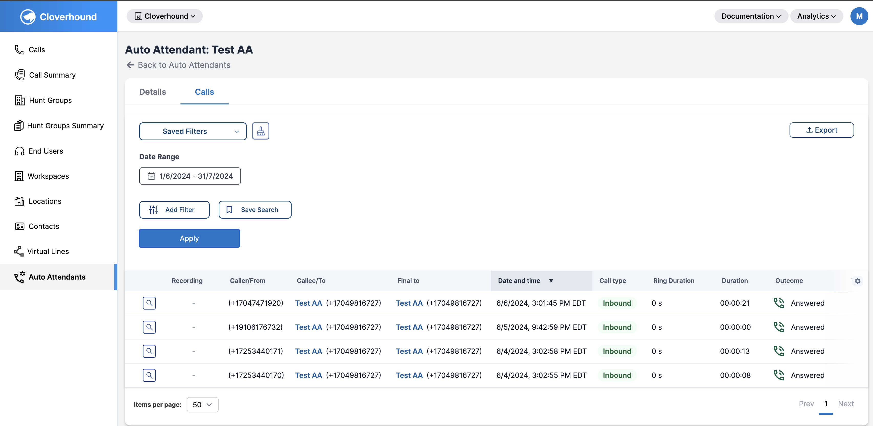The image size is (873, 426).
Task: Open Test AA link in first row Callee
Action: (308, 303)
